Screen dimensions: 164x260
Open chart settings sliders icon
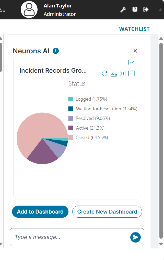point(123,74)
